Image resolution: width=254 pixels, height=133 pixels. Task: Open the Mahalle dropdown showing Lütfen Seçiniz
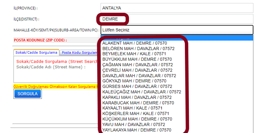pyautogui.click(x=177, y=30)
